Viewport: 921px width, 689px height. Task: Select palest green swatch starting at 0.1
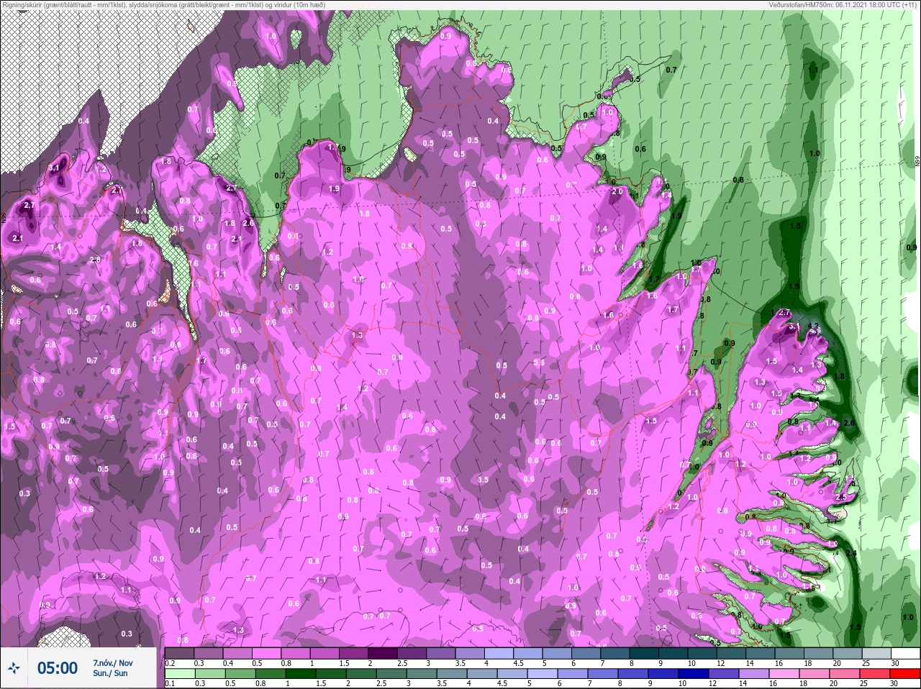179,675
